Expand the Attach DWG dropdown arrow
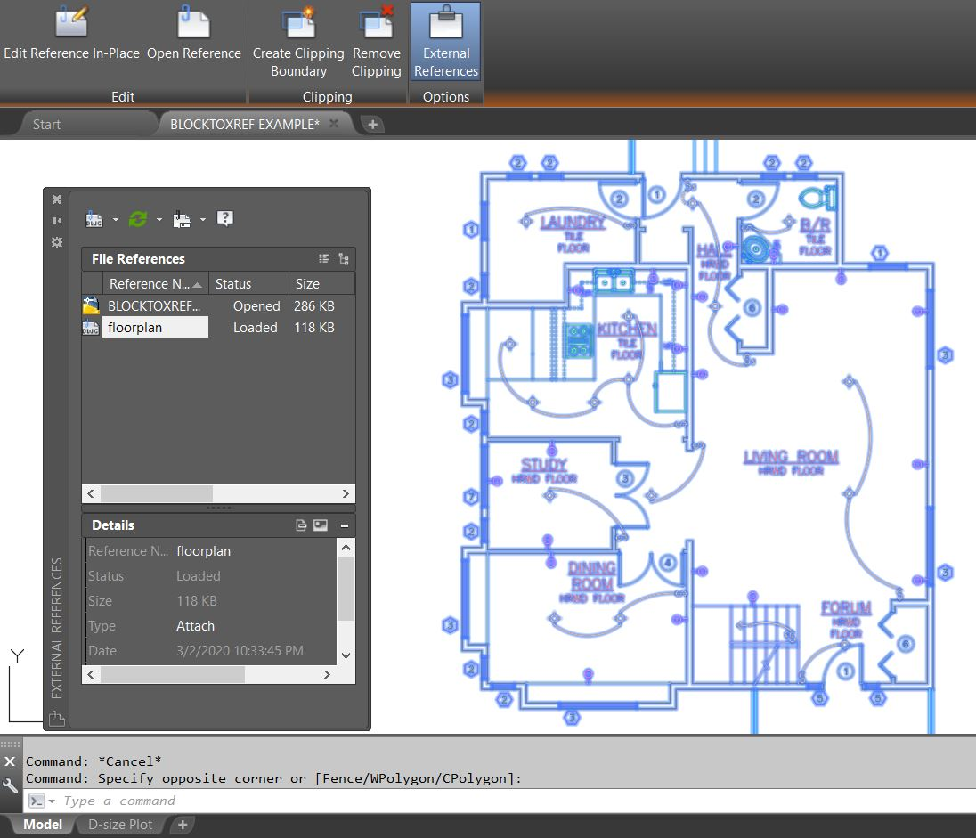 (115, 220)
